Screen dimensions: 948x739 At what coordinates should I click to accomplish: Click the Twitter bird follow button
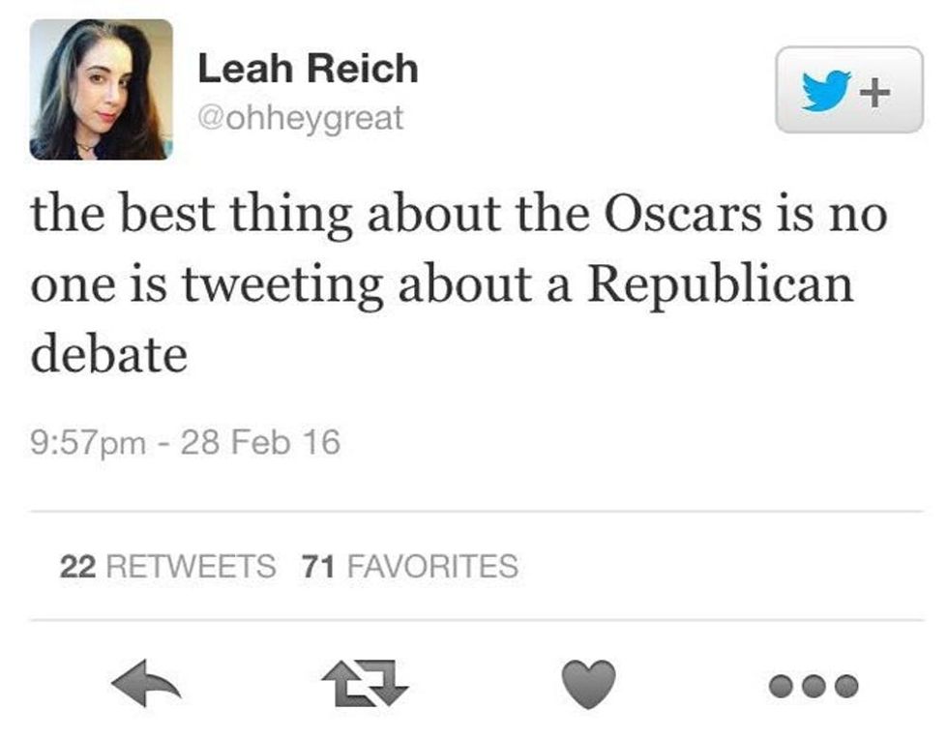tap(825, 91)
